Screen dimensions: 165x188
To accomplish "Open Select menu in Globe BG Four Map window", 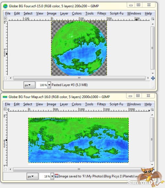I will pos(28,104).
